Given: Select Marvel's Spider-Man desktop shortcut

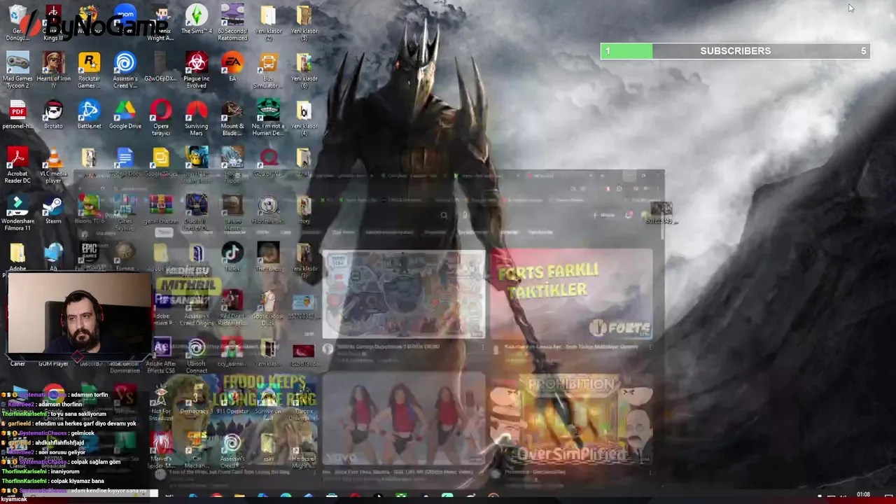Looking at the screenshot, I should 161,451.
